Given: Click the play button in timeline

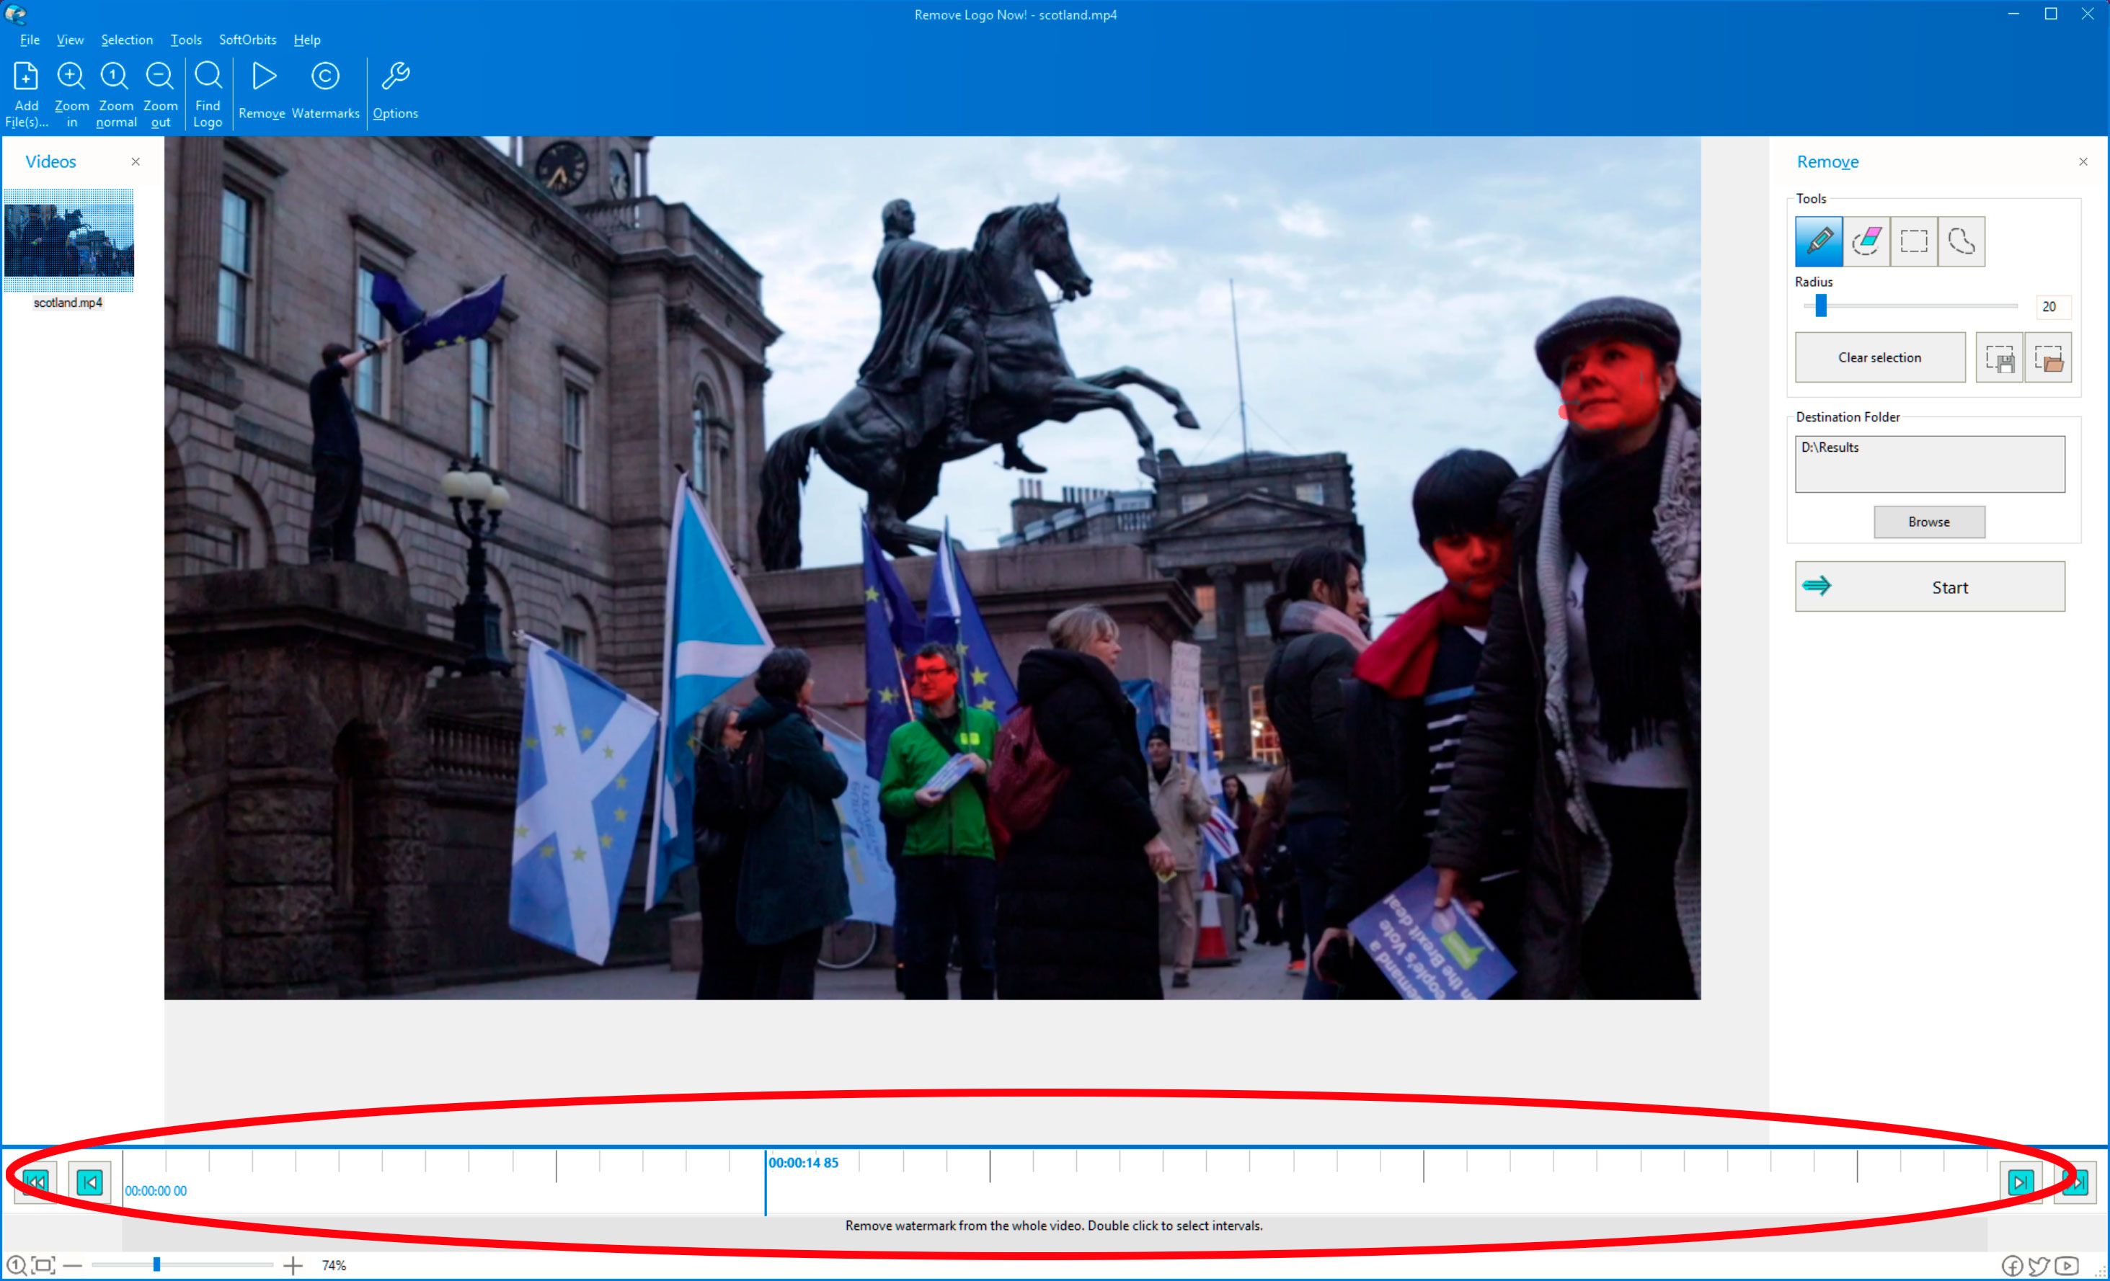Looking at the screenshot, I should pyautogui.click(x=2021, y=1182).
